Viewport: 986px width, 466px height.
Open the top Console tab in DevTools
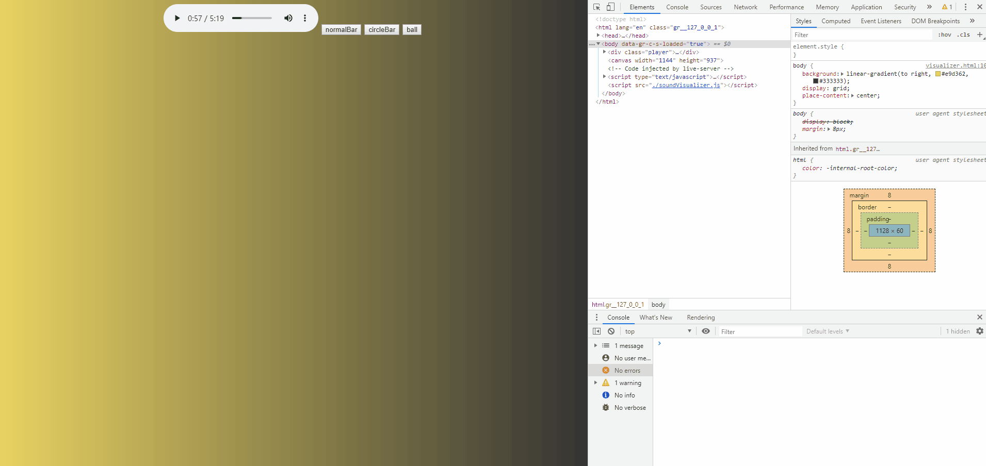(x=677, y=7)
